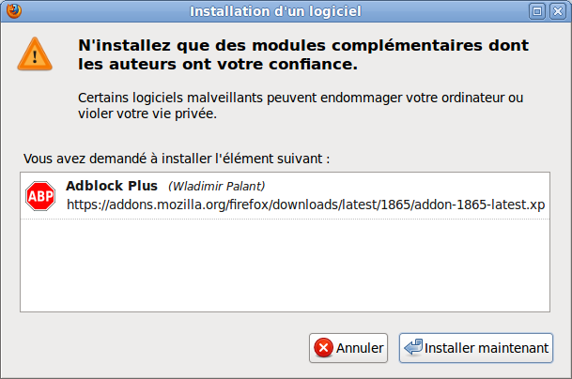Click the empty area of the add-on list
The height and width of the screenshot is (379, 572).
[x=285, y=265]
